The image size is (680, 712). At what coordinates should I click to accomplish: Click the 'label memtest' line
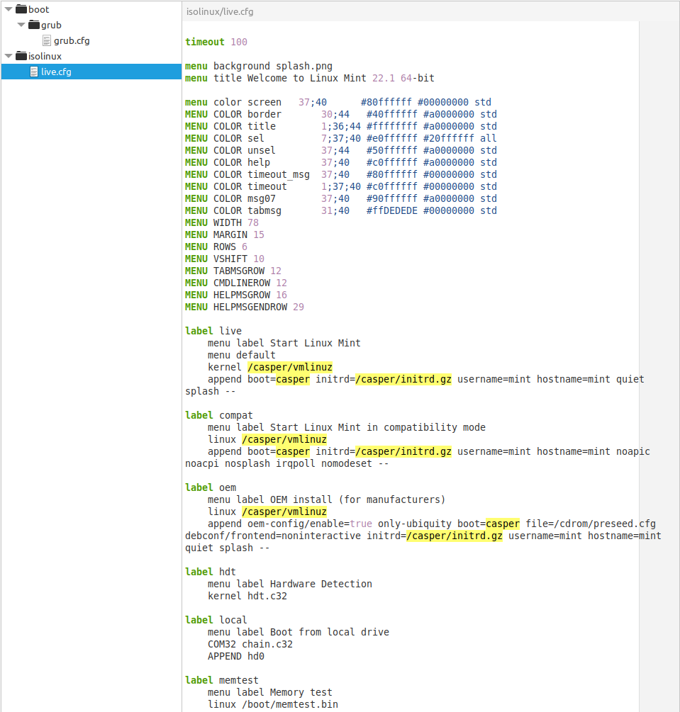point(222,680)
